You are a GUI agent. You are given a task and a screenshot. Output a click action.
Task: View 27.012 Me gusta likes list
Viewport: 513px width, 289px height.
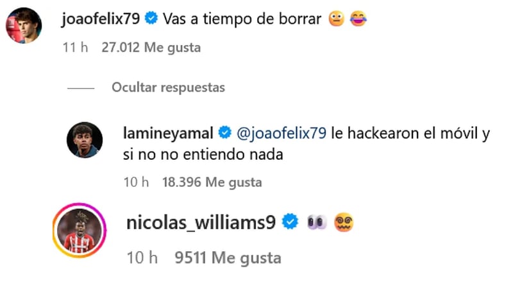[x=151, y=48]
